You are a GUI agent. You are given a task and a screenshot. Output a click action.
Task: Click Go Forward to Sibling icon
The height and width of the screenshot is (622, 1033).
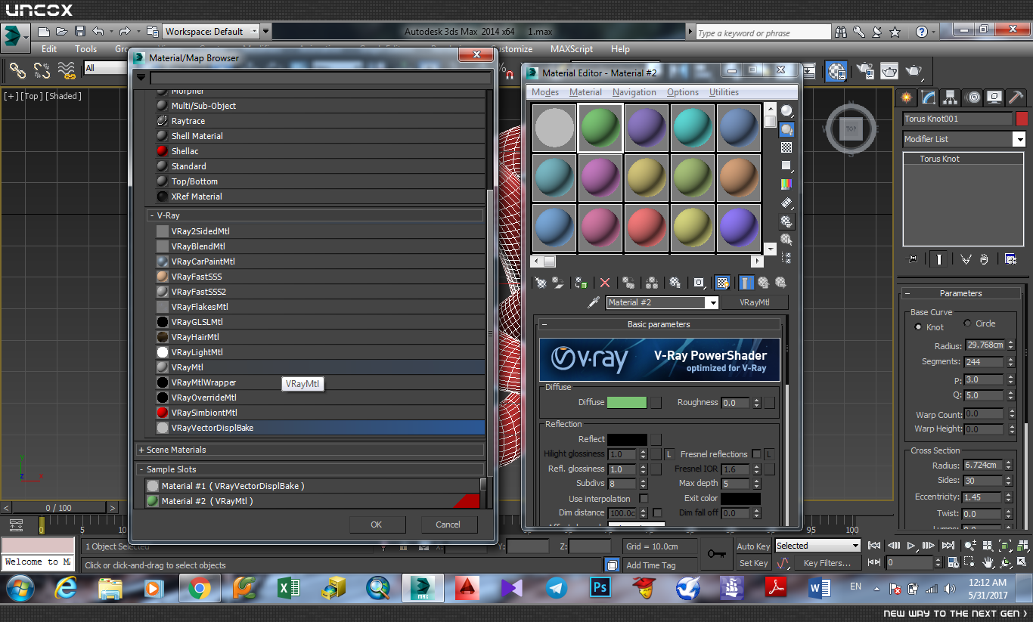[x=780, y=283]
